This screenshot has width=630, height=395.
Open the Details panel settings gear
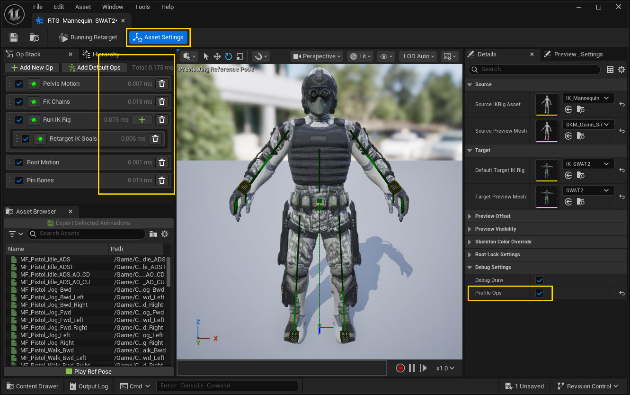(x=621, y=70)
